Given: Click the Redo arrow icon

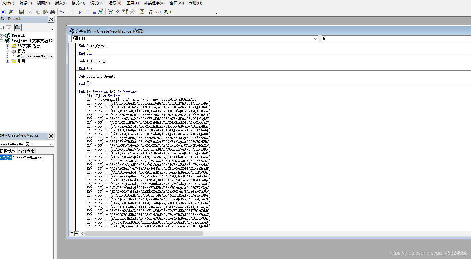Looking at the screenshot, I should [70, 12].
